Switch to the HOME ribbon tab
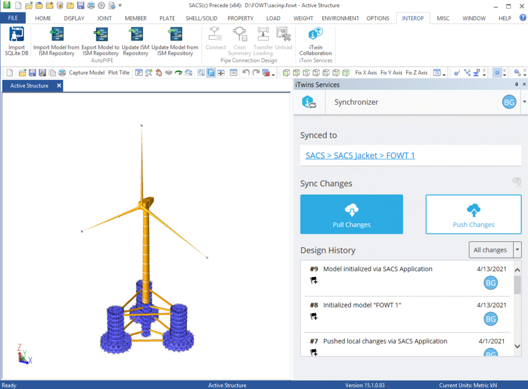The width and height of the screenshot is (528, 389). point(43,18)
